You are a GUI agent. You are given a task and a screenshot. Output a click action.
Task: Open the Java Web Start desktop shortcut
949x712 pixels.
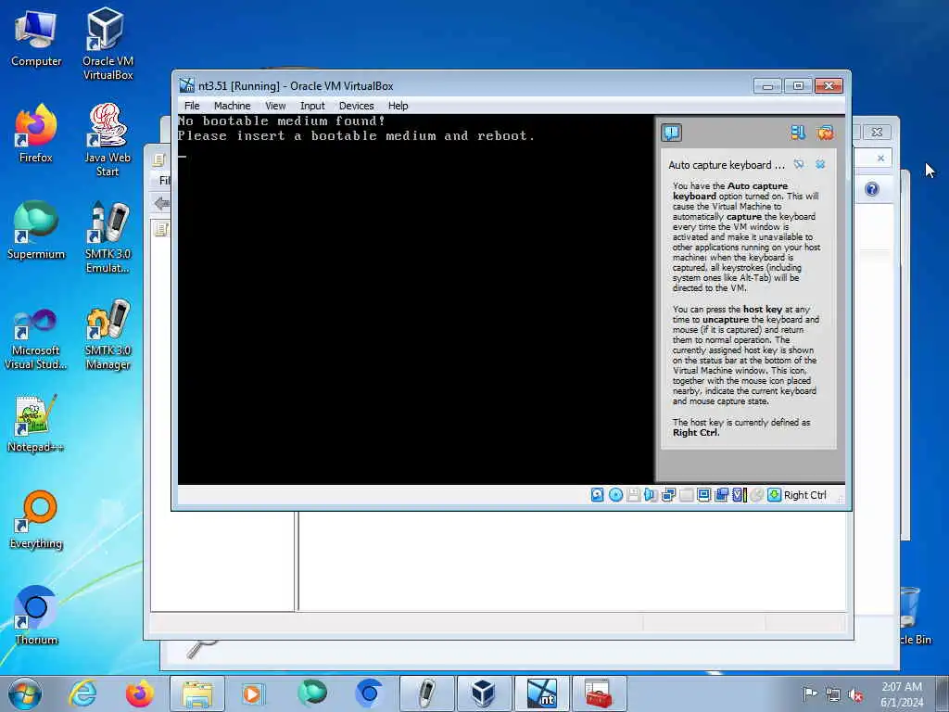click(108, 140)
